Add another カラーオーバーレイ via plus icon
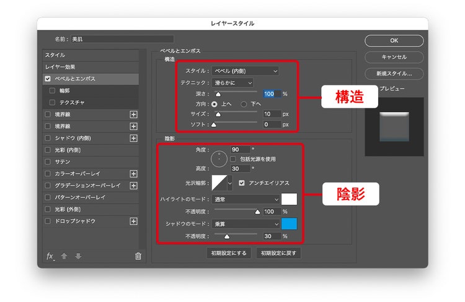 tap(133, 174)
